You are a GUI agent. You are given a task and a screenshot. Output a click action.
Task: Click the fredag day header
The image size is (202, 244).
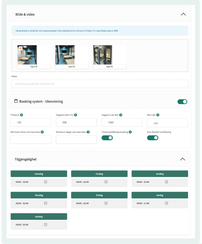click(x=99, y=195)
